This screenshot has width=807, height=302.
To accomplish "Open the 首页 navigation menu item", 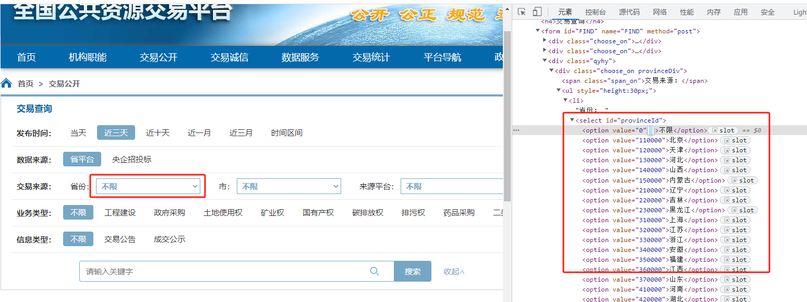I will click(x=27, y=57).
